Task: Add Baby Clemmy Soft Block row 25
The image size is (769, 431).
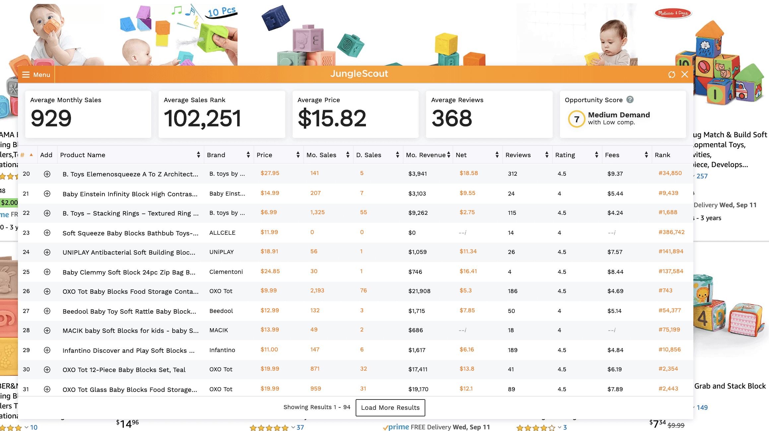Action: coord(47,272)
